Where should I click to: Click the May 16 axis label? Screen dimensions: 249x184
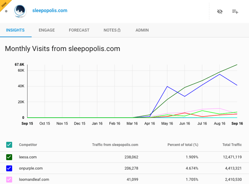coord(167,123)
